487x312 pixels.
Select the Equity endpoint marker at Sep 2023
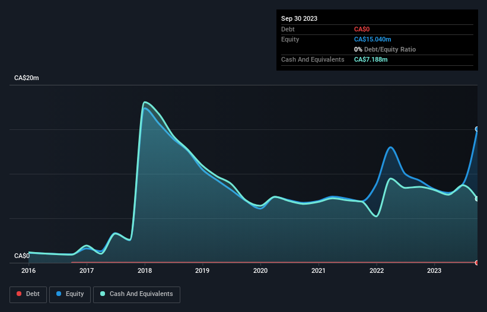point(477,129)
